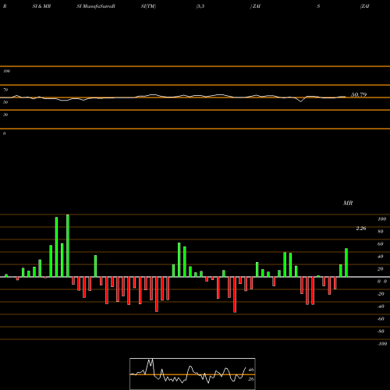Click the 50 level label on RSI axis
The image size is (390, 390).
[x=5, y=102]
